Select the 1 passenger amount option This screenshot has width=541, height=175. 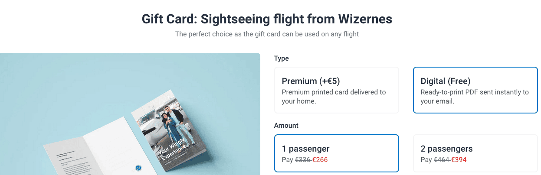point(336,153)
